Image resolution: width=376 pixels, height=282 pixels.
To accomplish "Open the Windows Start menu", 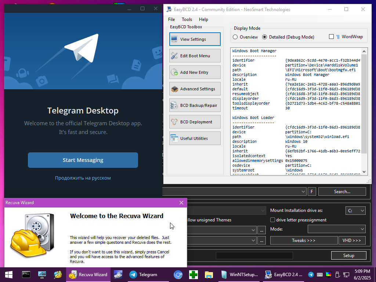I will (x=9, y=275).
